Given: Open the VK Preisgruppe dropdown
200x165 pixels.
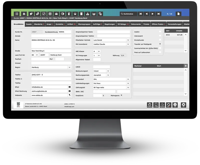Looking at the screenshot, I should 99,55.
